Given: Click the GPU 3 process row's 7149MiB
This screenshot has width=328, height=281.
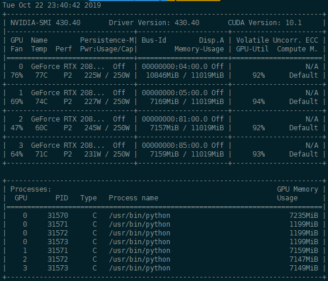Looking at the screenshot, I should coord(304,268).
